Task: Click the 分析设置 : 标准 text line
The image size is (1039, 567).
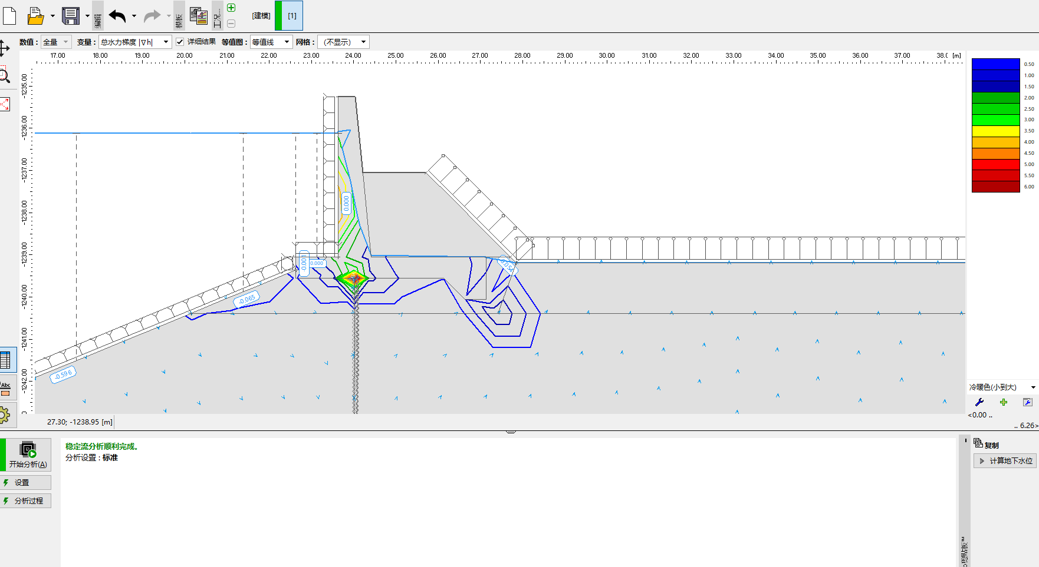Action: (x=91, y=457)
